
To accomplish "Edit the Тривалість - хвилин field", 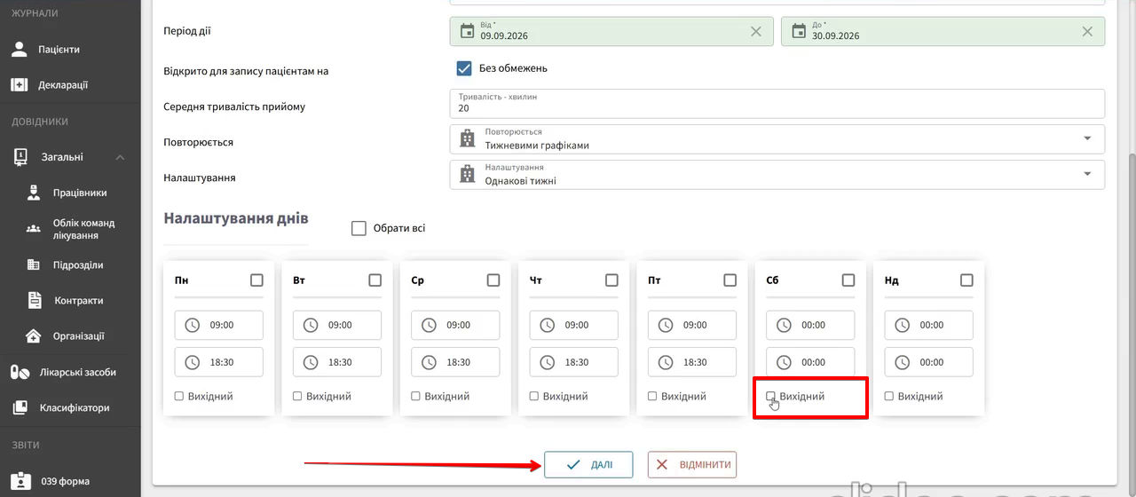I will [x=777, y=103].
